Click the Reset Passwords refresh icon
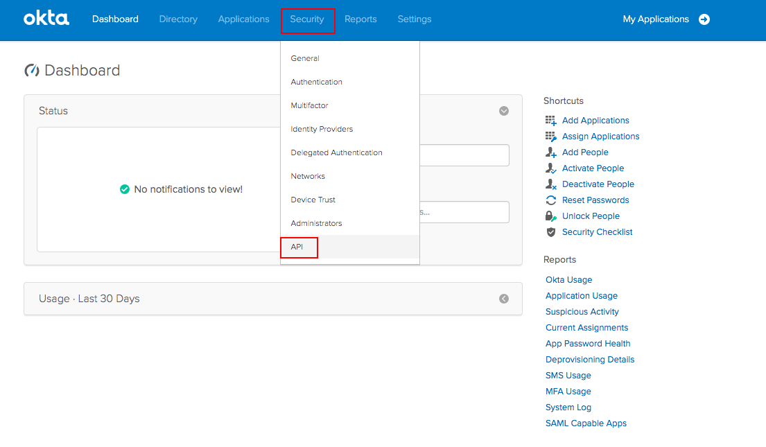 click(x=551, y=200)
